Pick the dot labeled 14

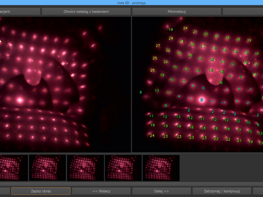point(223,62)
